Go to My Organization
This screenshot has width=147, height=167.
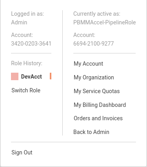click(x=94, y=77)
